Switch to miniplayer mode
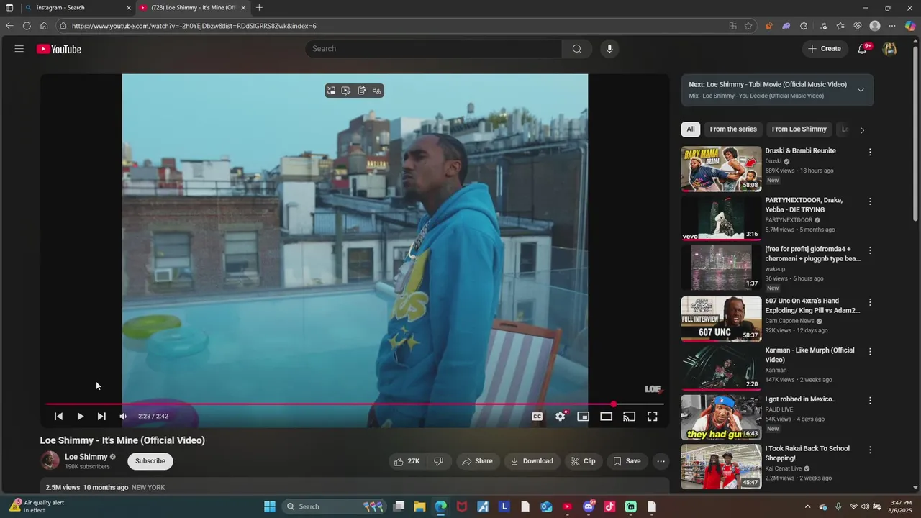Image resolution: width=921 pixels, height=518 pixels. [x=584, y=416]
